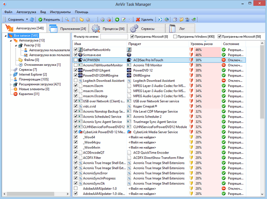The width and height of the screenshot is (267, 199).
Task: Click the Планировщик scheduler icon in tree
Action: 15,79
